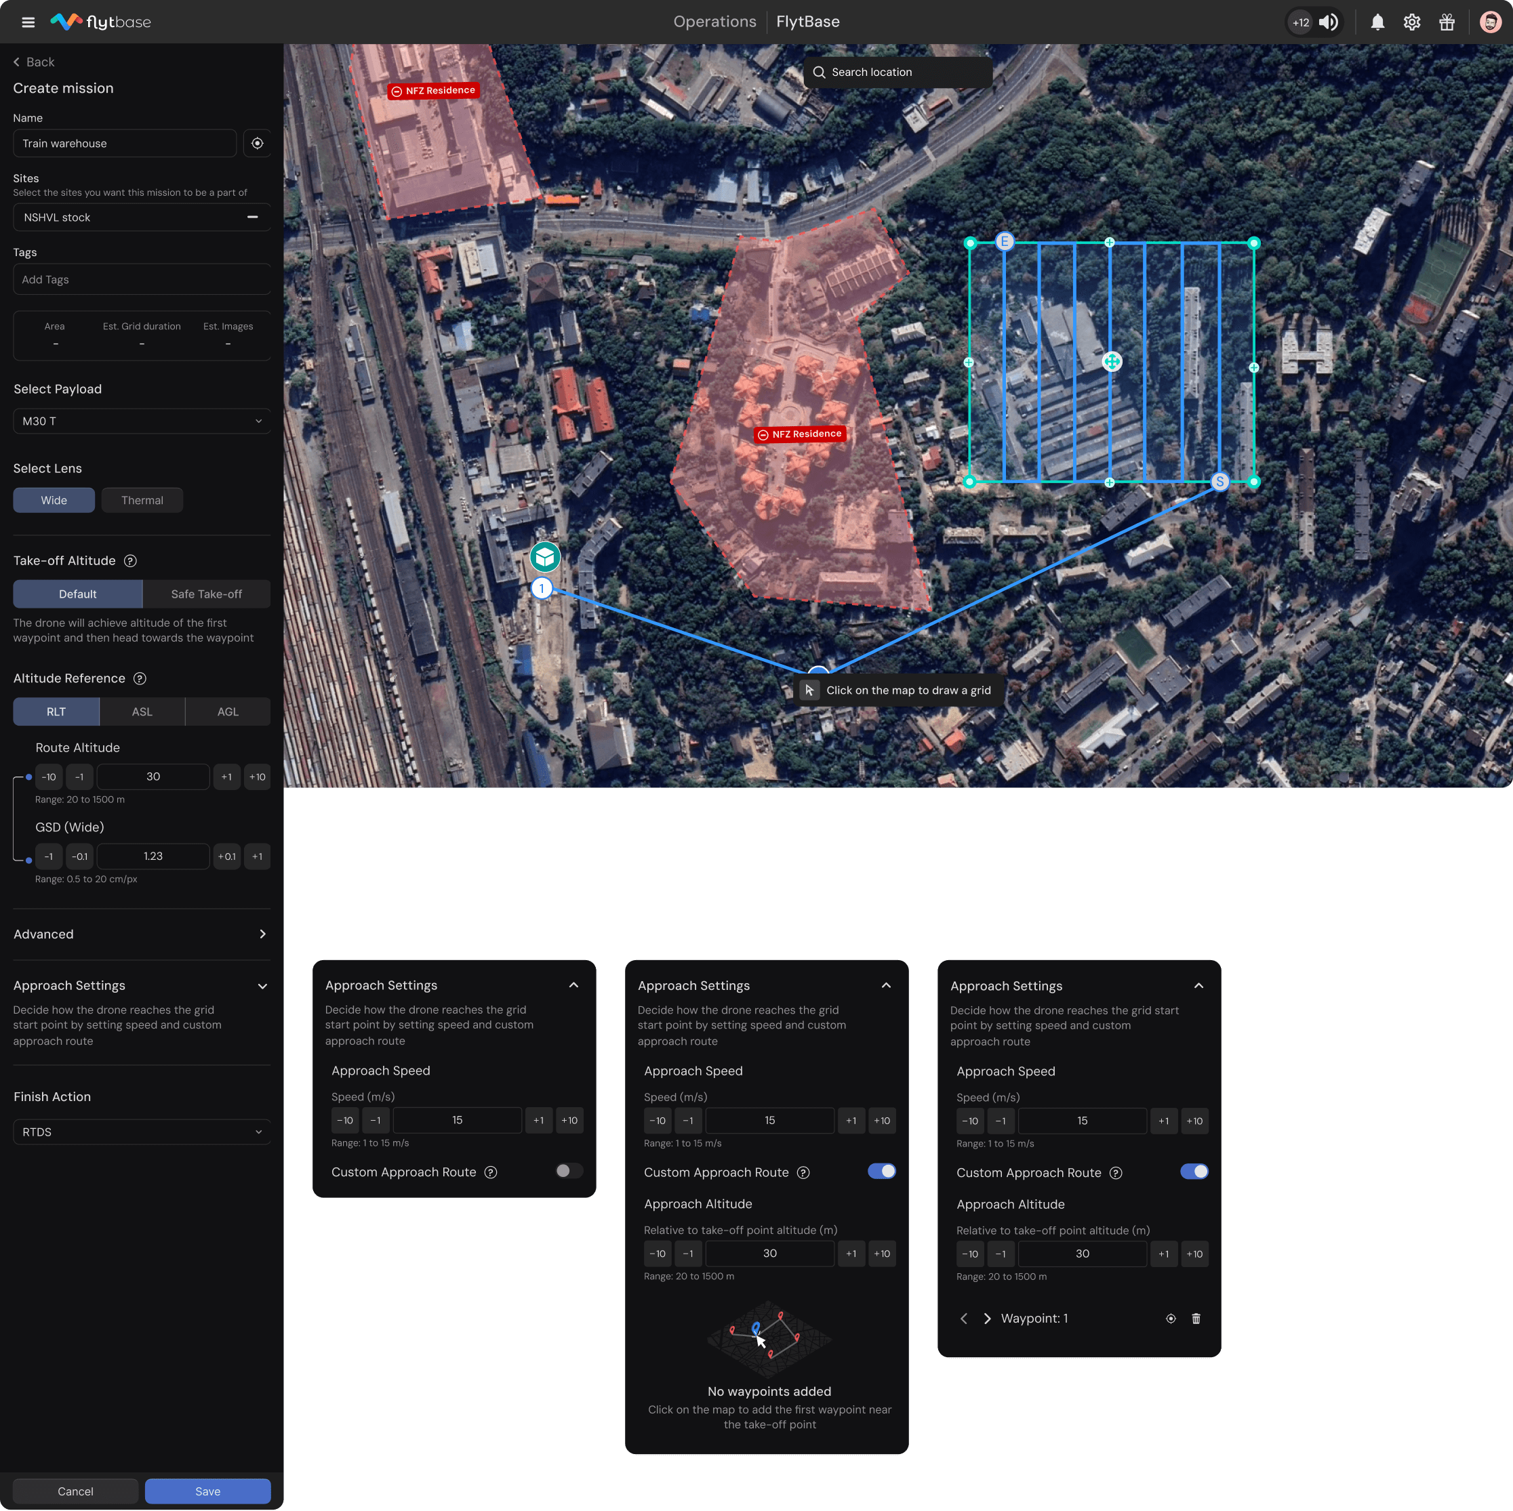1513x1511 pixels.
Task: Open the M30 T payload dropdown
Action: pos(142,421)
